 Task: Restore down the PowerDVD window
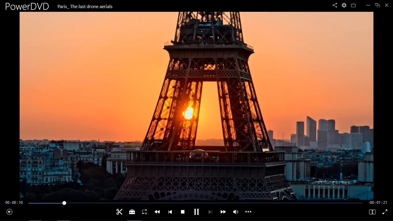click(377, 5)
